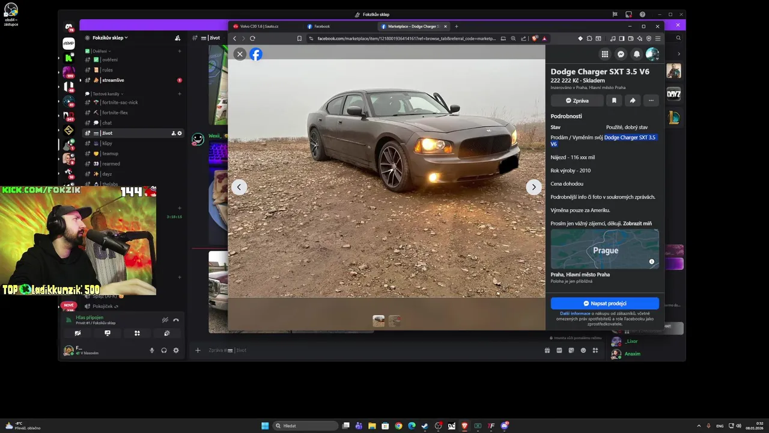Disconnect from voice channel
Image resolution: width=769 pixels, height=433 pixels.
tap(176, 320)
